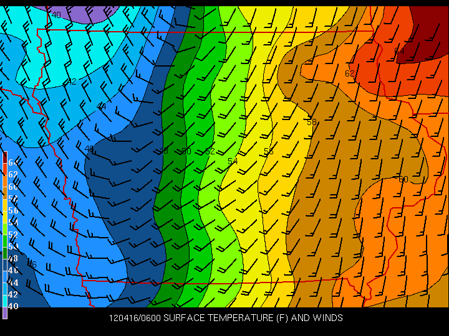Click the green legend swatch between 52 and 50
Viewport: 449px width, 336px height.
pyautogui.click(x=5, y=241)
